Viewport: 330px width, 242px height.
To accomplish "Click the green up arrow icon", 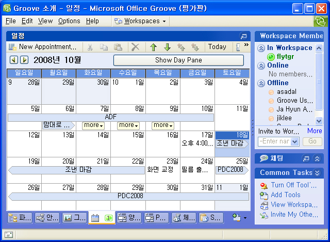I will click(154, 47).
